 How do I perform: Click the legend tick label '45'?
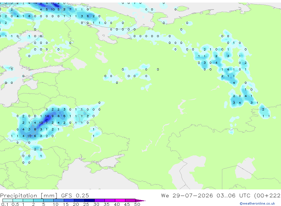(x=127, y=204)
